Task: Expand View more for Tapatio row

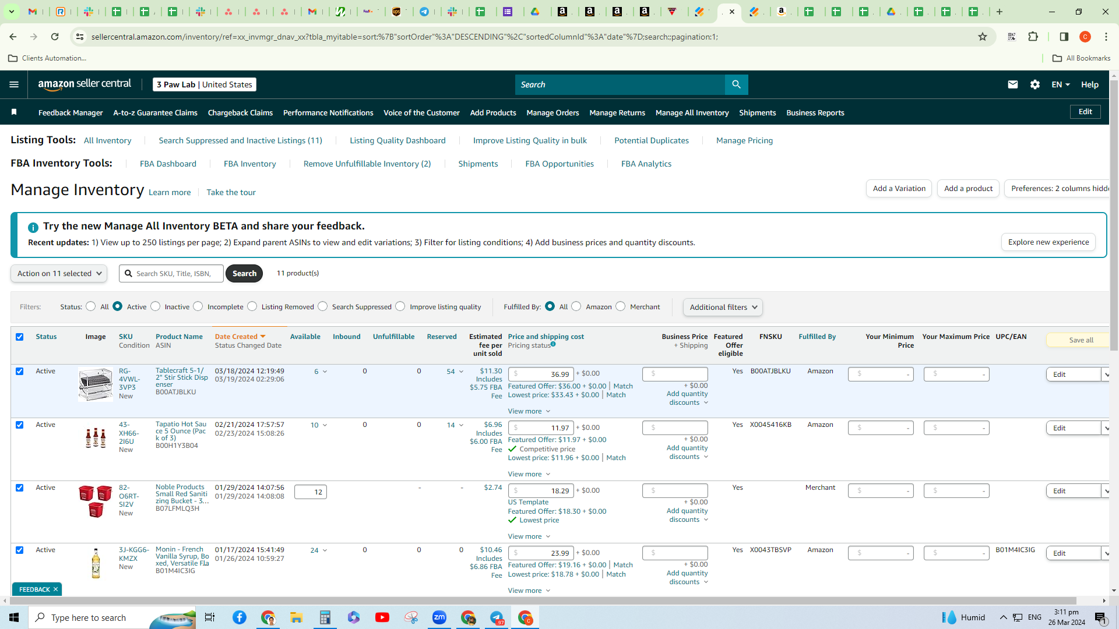Action: [529, 474]
